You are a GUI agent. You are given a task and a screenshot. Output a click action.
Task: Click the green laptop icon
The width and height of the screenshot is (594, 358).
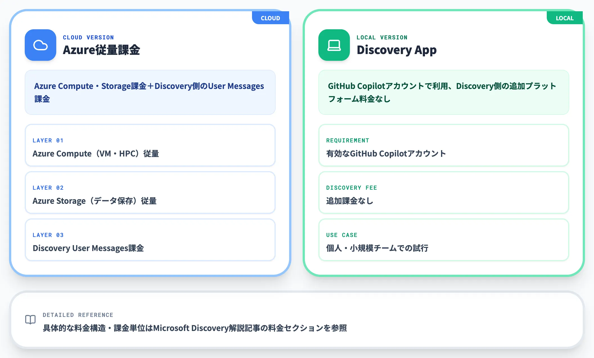pyautogui.click(x=334, y=45)
